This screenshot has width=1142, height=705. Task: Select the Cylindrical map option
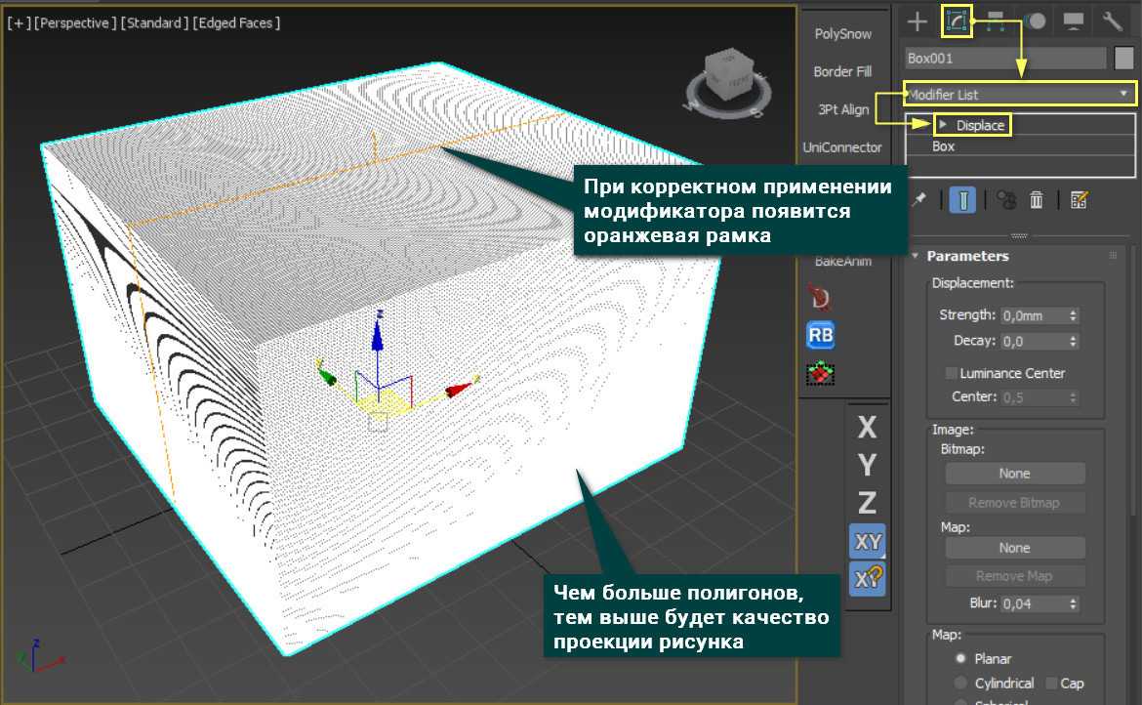click(x=961, y=684)
